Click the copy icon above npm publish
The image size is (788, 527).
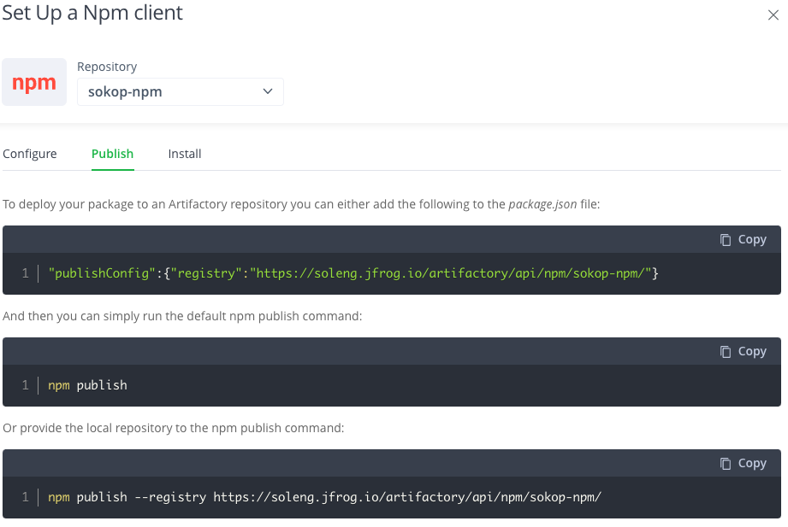pos(726,352)
